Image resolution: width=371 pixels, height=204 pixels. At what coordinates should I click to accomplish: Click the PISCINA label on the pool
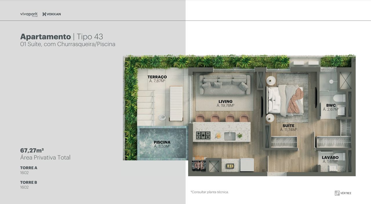[x=162, y=142]
